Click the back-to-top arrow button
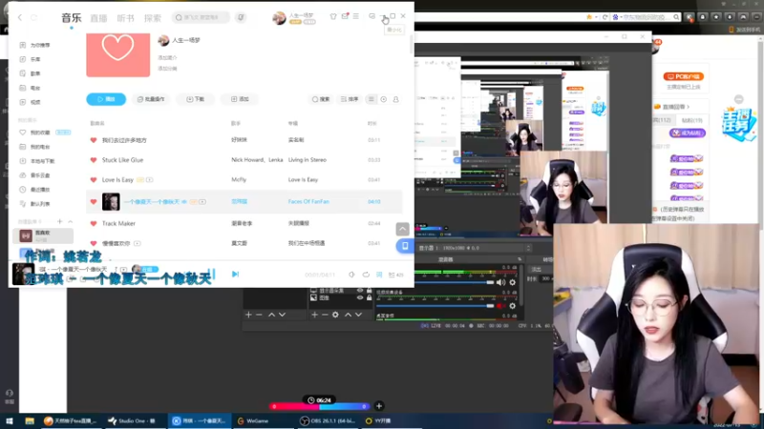Screen dimensions: 764x429 click(402, 229)
